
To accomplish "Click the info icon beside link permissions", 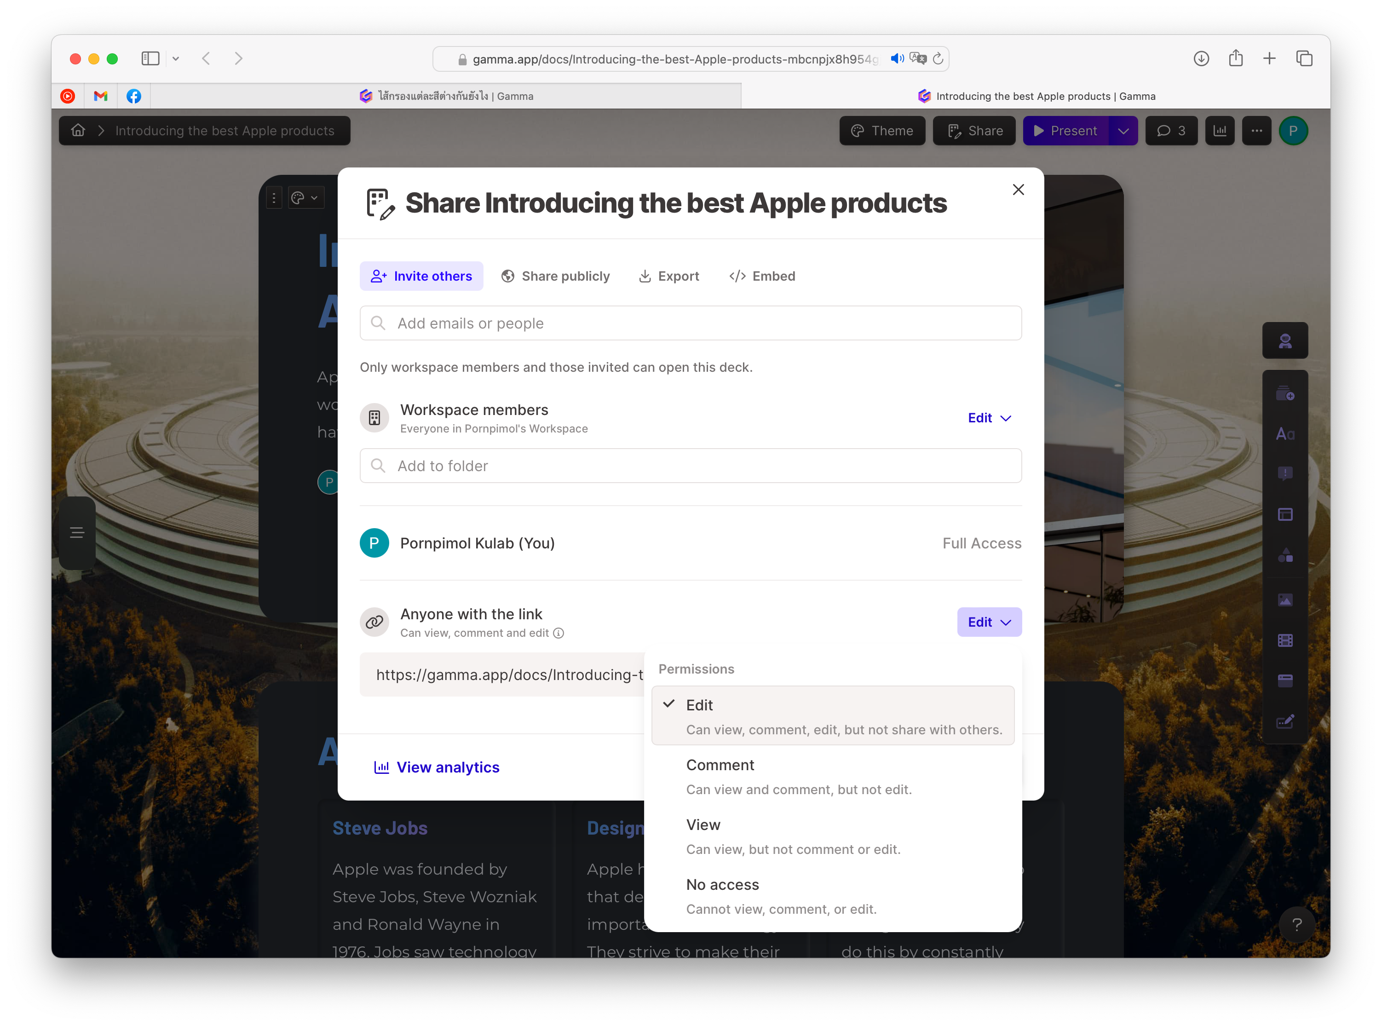I will coord(558,633).
